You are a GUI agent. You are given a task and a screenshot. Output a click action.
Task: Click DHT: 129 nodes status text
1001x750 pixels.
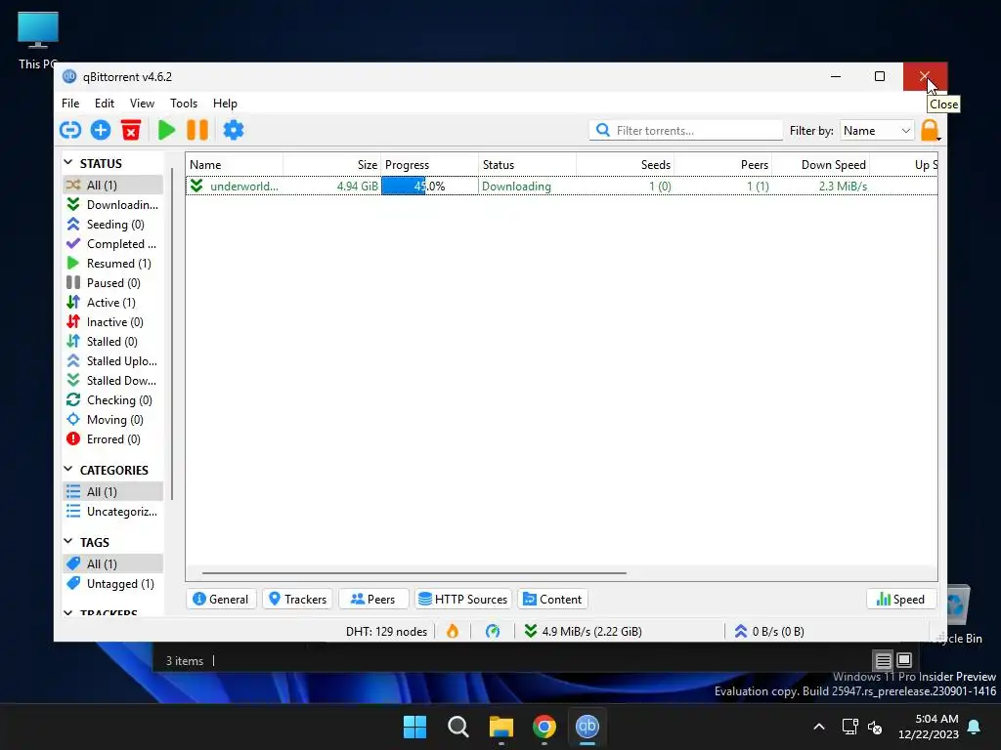pyautogui.click(x=386, y=632)
